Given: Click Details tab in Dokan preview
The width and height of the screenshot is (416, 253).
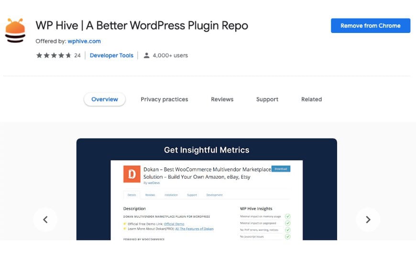Looking at the screenshot, I should tap(131, 195).
